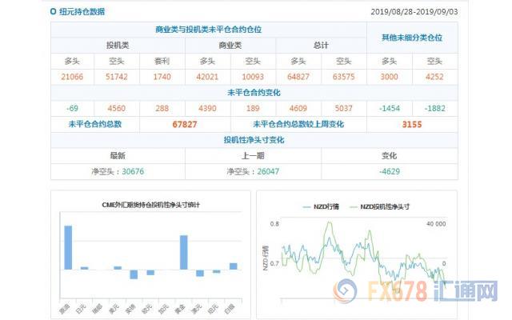This screenshot has height=320, width=512.
Task: Click the 未平仓合约总数 label
Action: point(95,124)
